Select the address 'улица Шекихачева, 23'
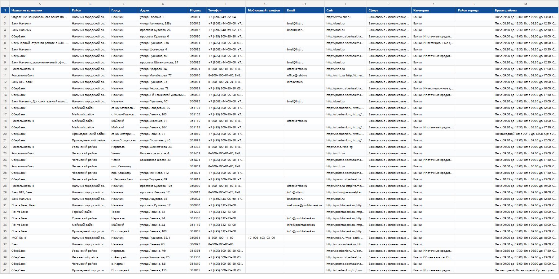This screenshot has width=559, height=279. coord(163,147)
